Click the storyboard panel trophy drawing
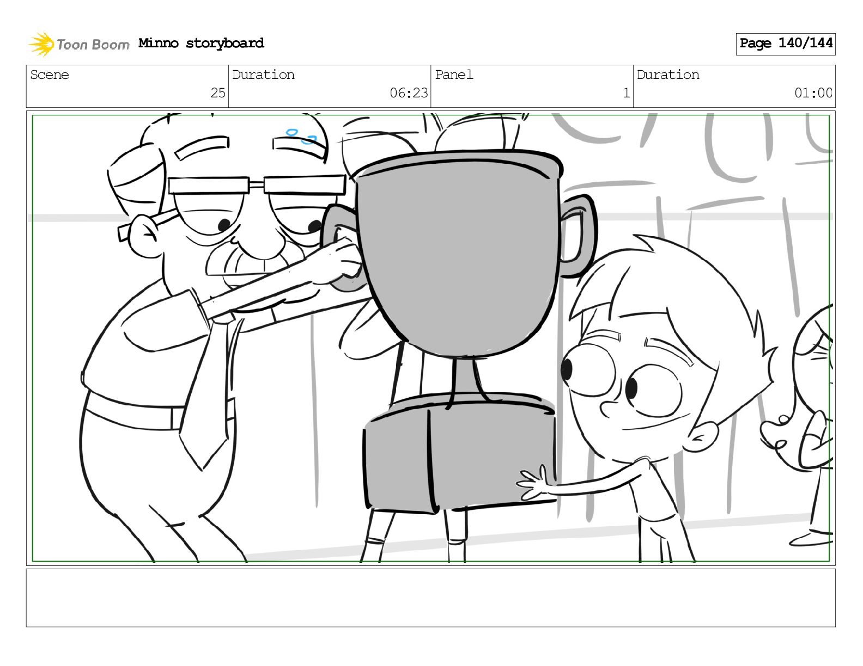The height and width of the screenshot is (666, 863). pos(460,332)
